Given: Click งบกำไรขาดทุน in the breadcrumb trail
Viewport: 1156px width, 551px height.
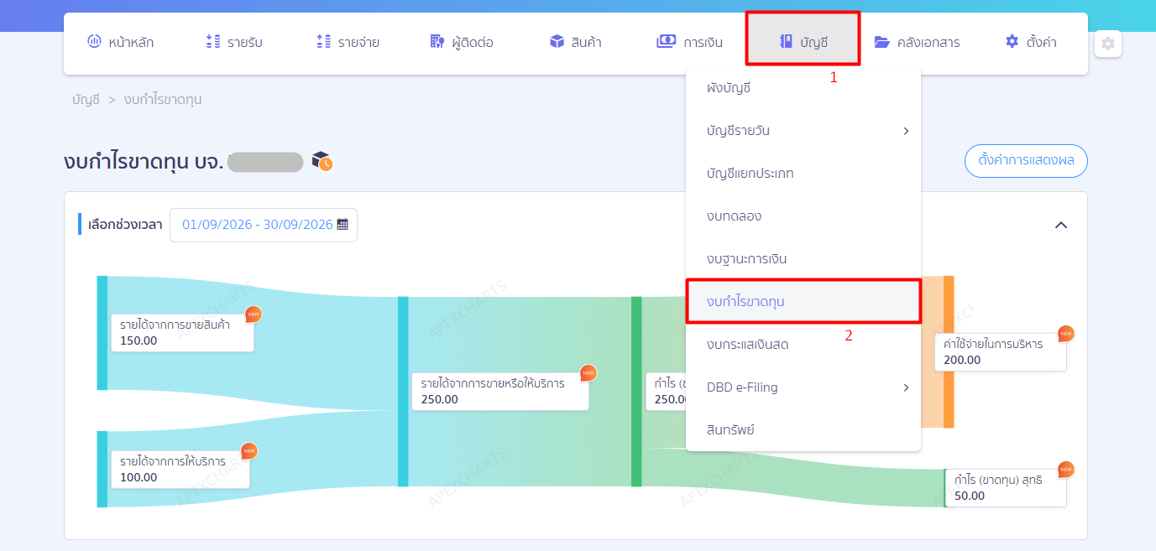Looking at the screenshot, I should tap(163, 100).
